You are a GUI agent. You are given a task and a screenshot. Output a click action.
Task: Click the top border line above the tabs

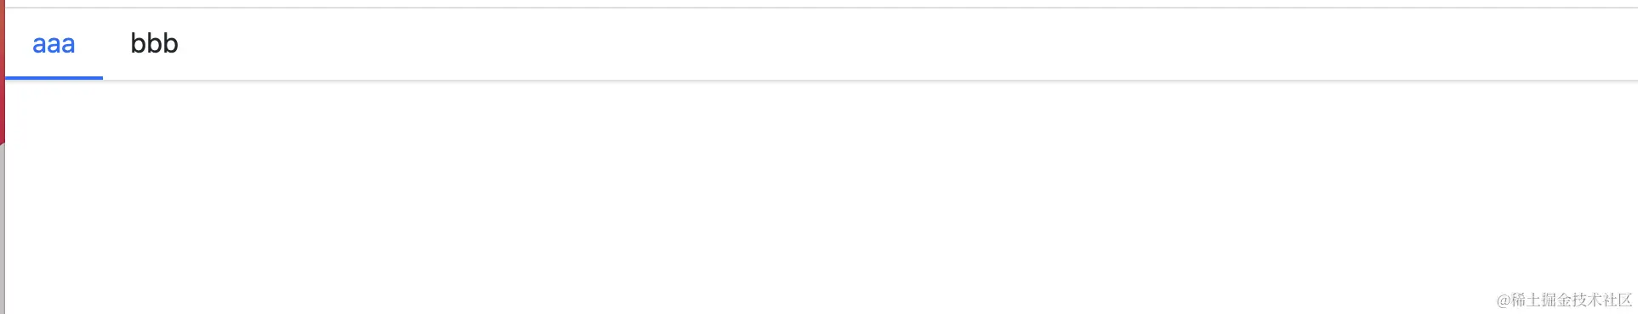[821, 8]
